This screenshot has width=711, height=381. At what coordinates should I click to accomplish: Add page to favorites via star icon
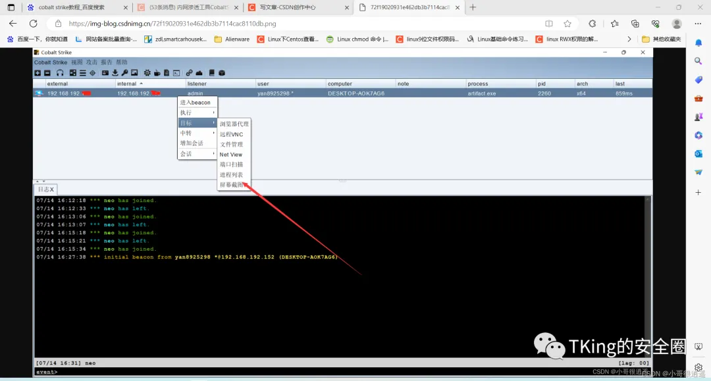(x=567, y=24)
